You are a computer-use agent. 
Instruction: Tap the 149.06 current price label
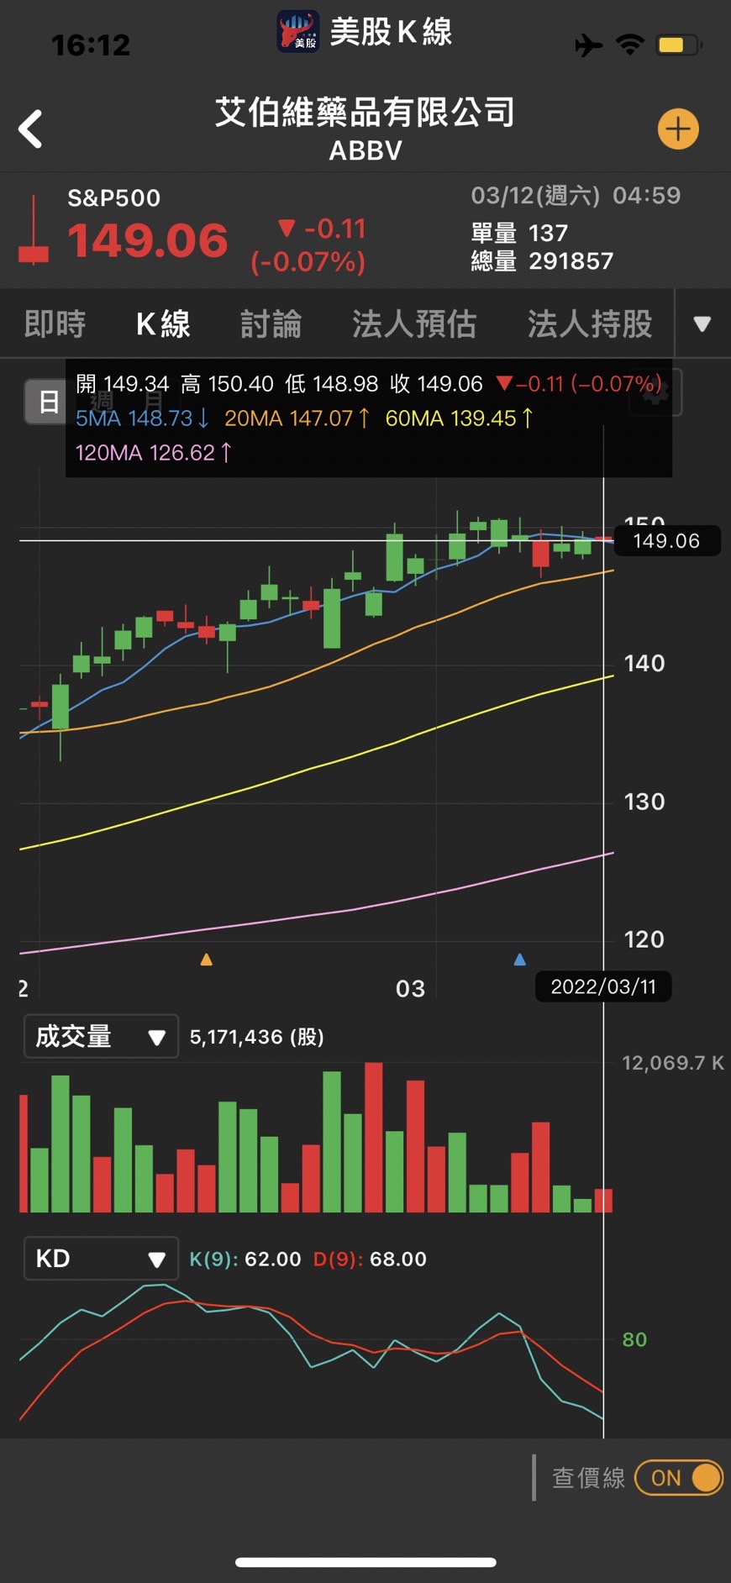[x=666, y=541]
